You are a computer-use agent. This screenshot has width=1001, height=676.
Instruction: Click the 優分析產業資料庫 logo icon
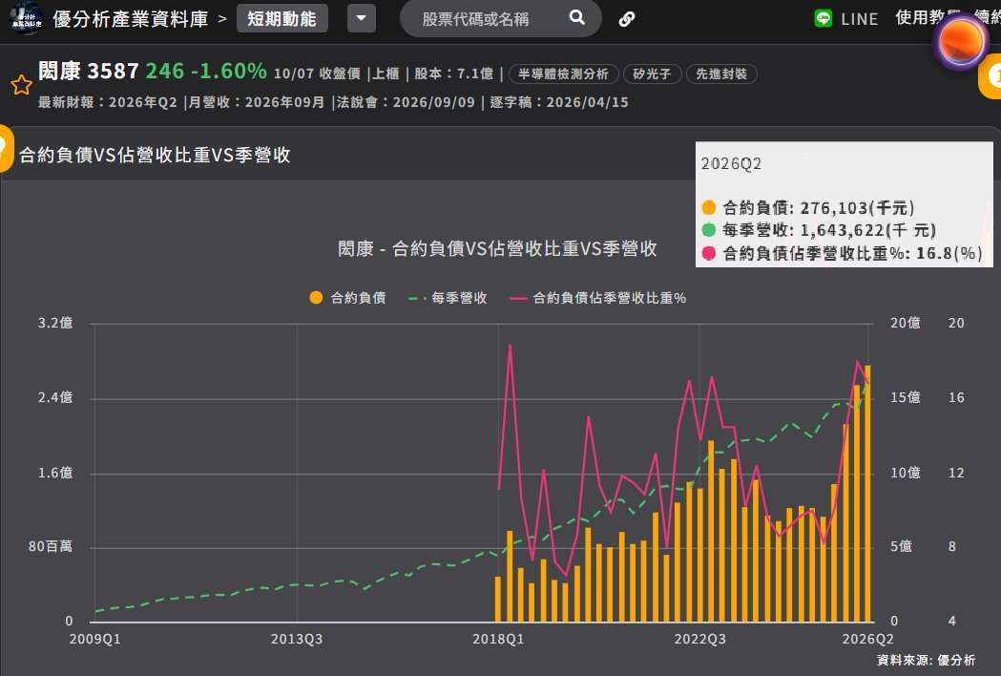tap(26, 18)
